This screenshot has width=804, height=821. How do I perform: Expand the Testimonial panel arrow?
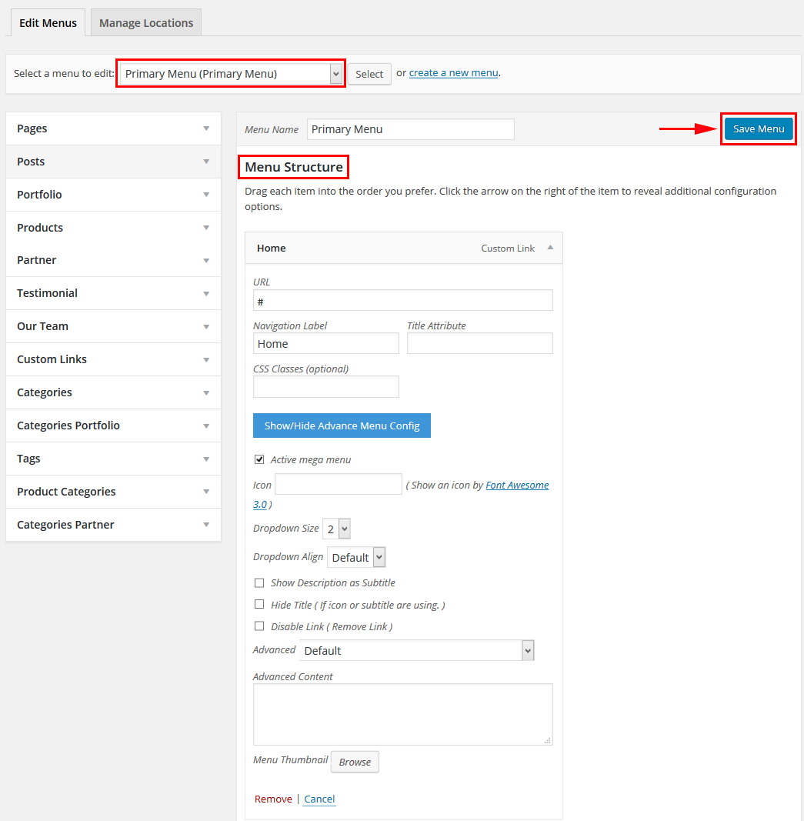coord(206,294)
